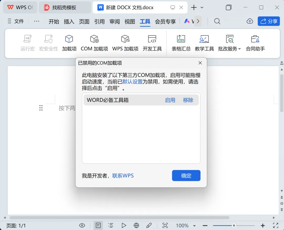The image size is (284, 230).
Task: Click the Run Macro (运行宏) icon
Action: [28, 43]
